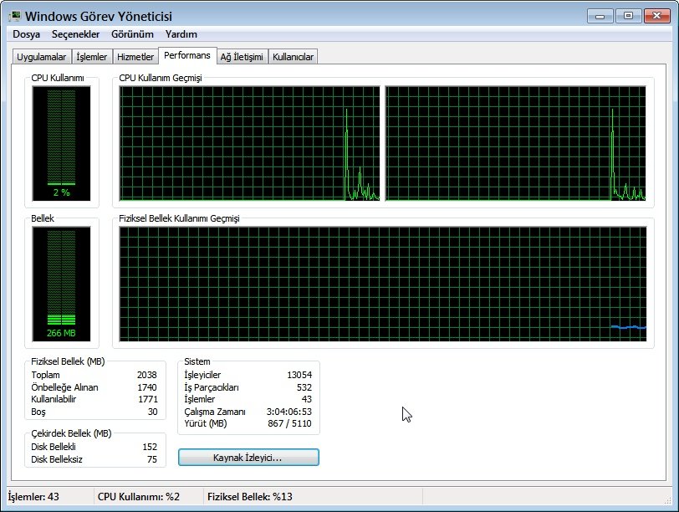Click the CPU Kullanım Geçmişi label

coord(161,78)
